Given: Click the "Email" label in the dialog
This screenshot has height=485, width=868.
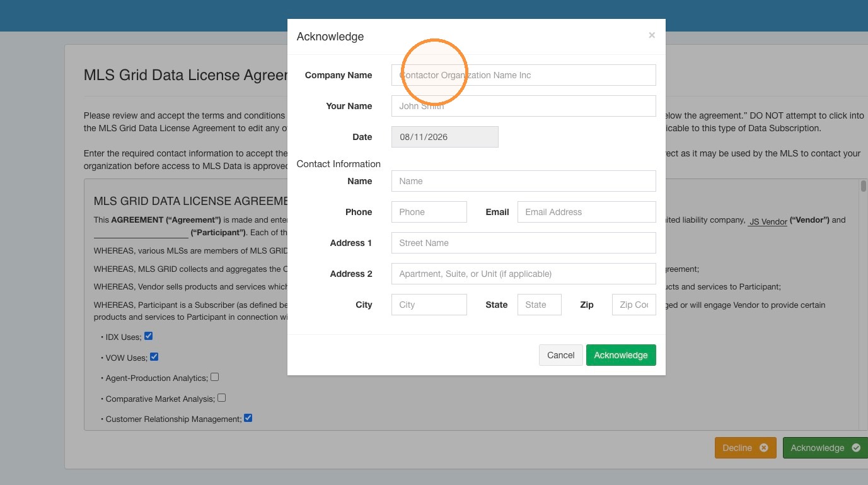Looking at the screenshot, I should (497, 212).
